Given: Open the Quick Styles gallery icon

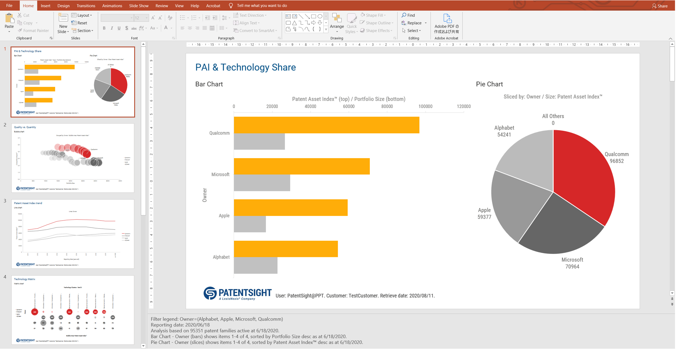Looking at the screenshot, I should 352,18.
